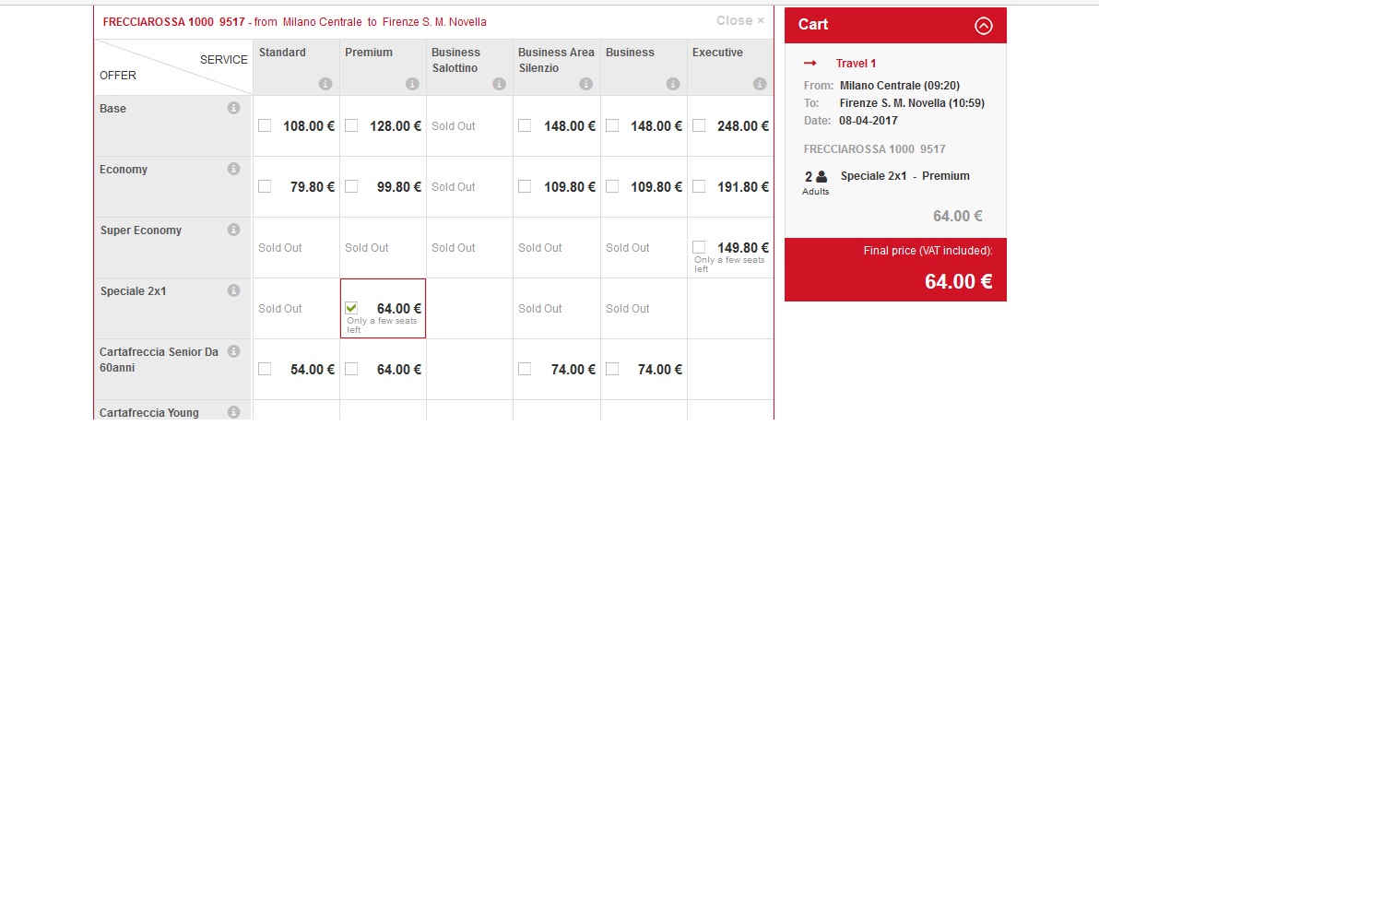
Task: Click the Base offer label
Action: [112, 109]
